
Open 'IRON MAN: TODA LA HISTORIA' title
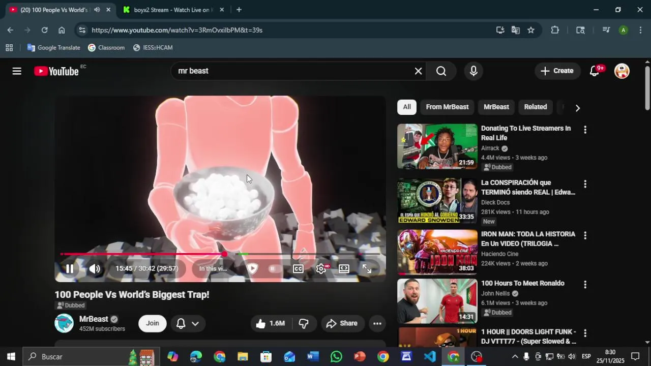(528, 239)
